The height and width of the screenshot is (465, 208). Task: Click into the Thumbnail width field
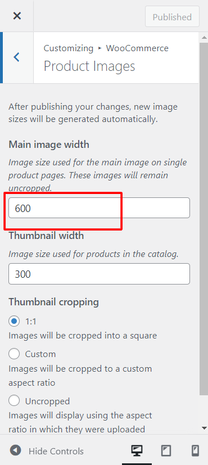tap(99, 274)
